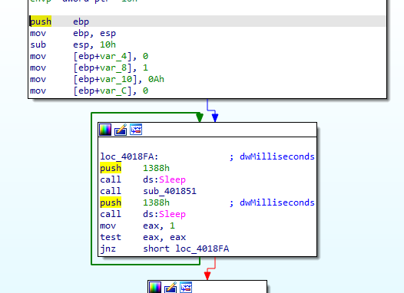The width and height of the screenshot is (404, 293).
Task: Click the 'var_8' variable operand
Action: [114, 68]
